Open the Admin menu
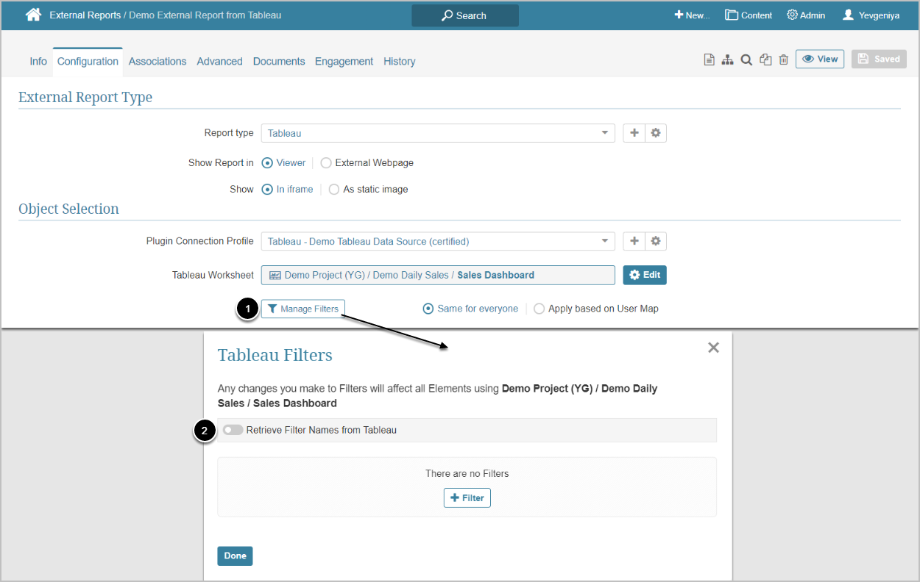The height and width of the screenshot is (582, 920). [806, 15]
